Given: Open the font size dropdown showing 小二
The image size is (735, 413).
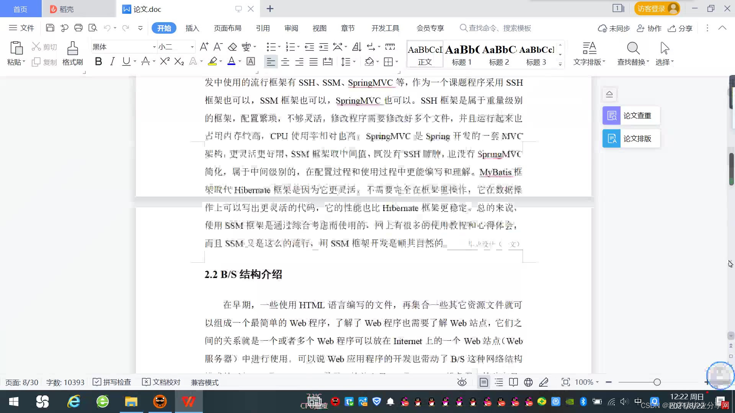Looking at the screenshot, I should (192, 47).
